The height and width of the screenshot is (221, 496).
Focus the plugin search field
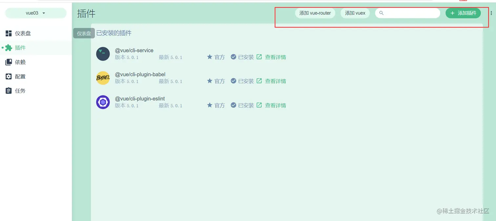[407, 13]
